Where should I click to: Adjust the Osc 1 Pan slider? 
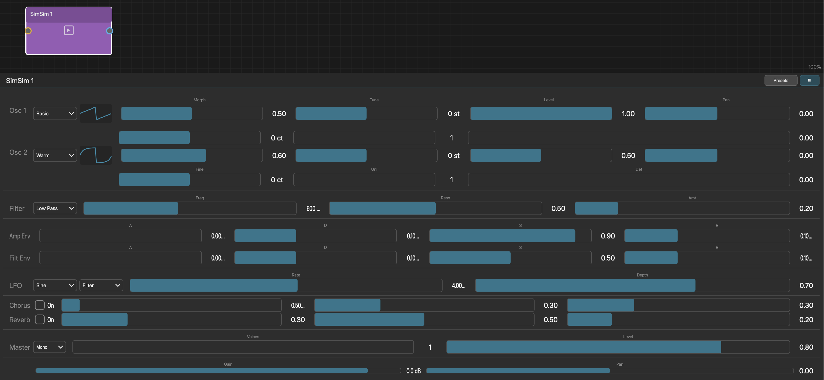point(717,113)
